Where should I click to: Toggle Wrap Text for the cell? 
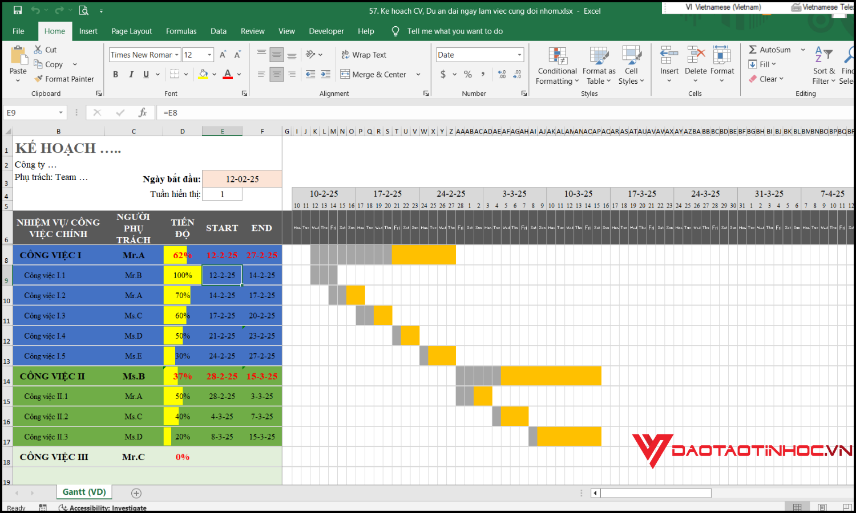pyautogui.click(x=364, y=55)
